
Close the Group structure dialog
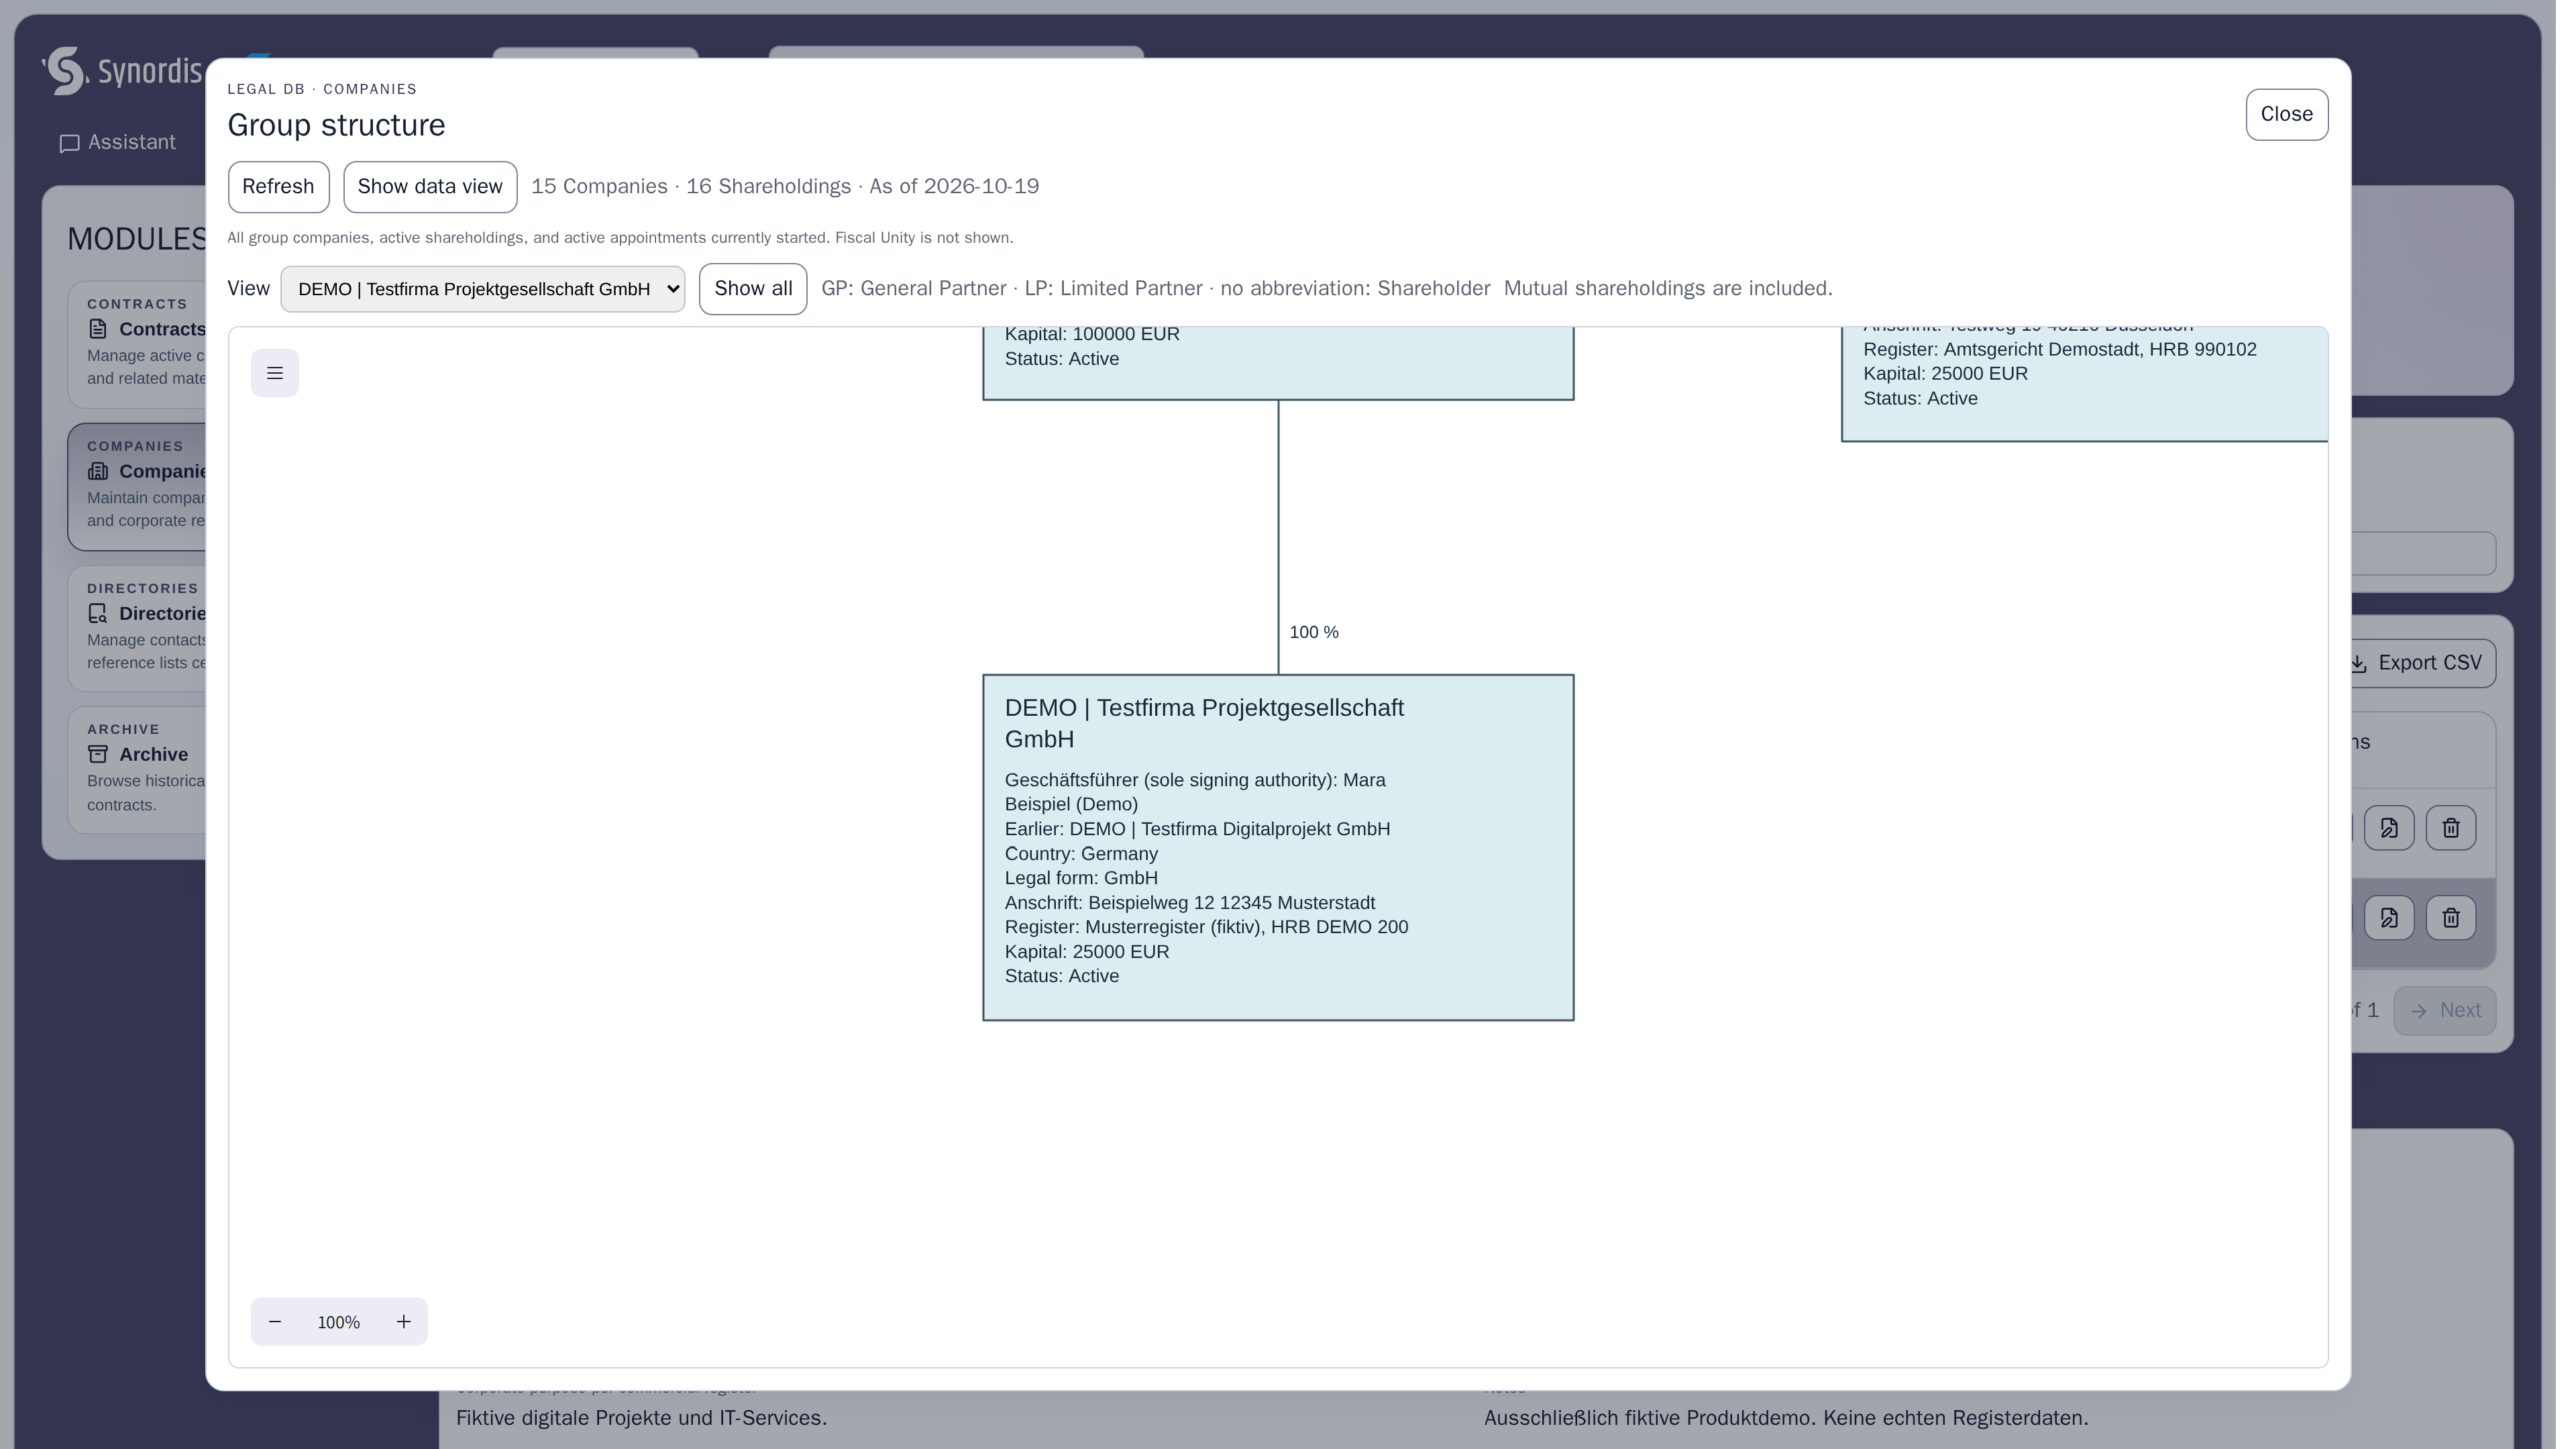(x=2286, y=114)
